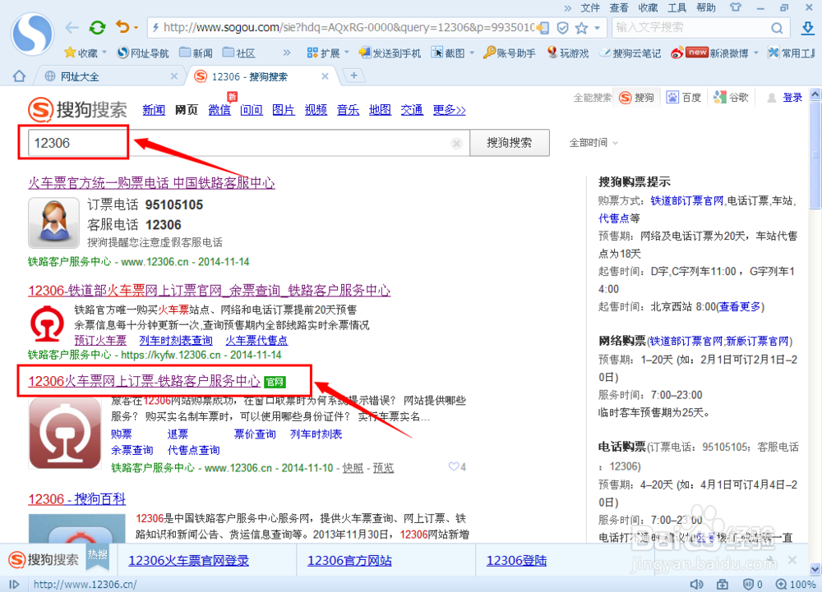
Task: Toggle the speaker mute icon in status bar
Action: tap(696, 584)
